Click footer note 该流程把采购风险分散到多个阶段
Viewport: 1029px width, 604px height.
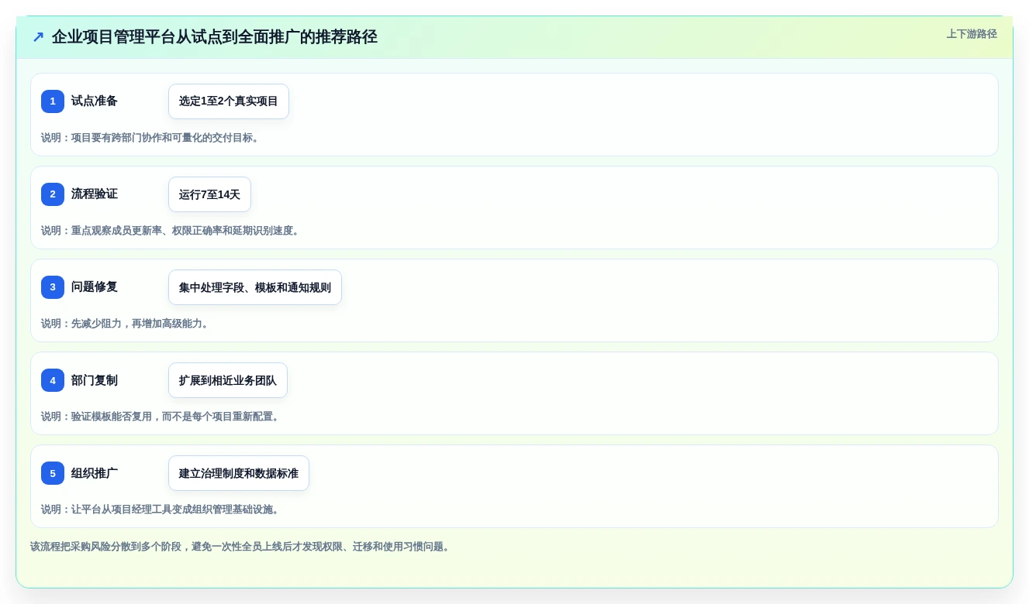(x=242, y=547)
